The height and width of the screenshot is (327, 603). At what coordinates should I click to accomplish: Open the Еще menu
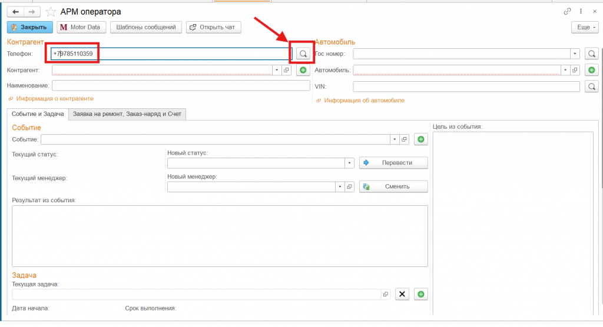[585, 27]
